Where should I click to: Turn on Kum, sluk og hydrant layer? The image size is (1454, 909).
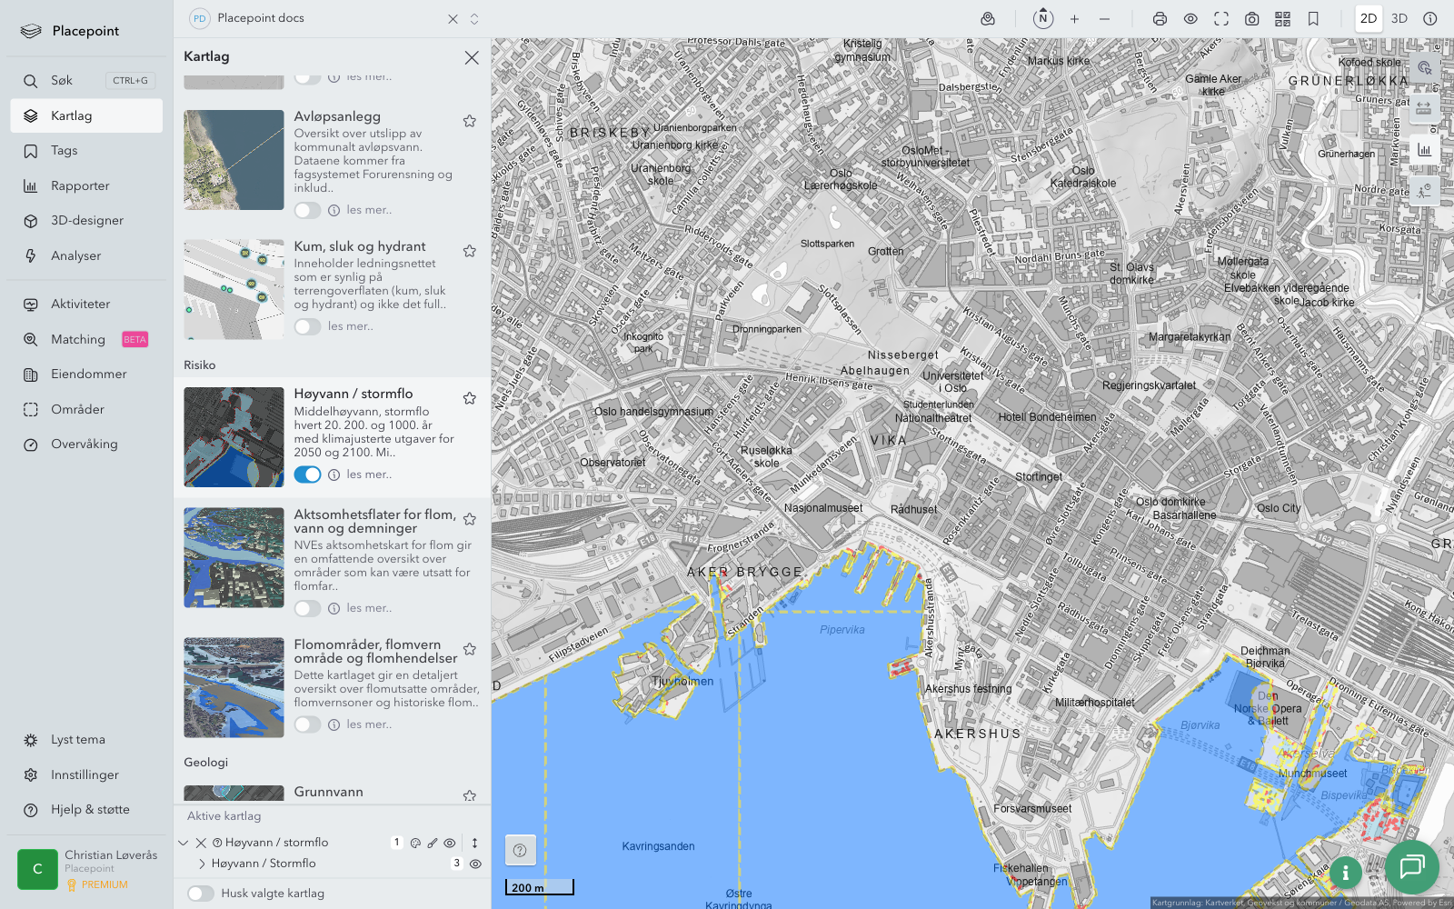click(x=307, y=326)
